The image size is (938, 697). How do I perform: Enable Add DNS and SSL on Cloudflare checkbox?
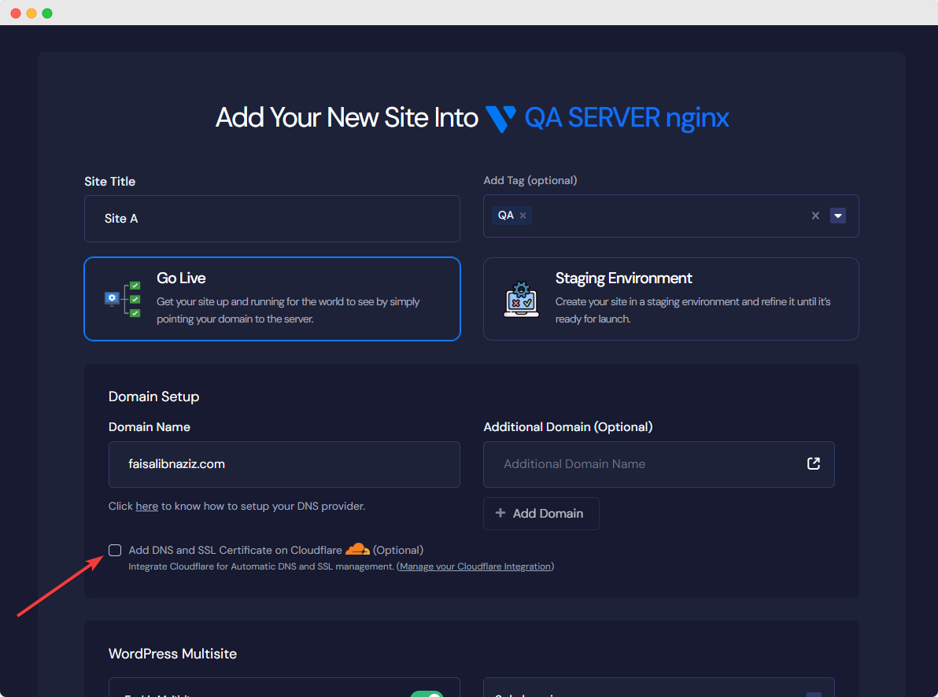pos(115,550)
